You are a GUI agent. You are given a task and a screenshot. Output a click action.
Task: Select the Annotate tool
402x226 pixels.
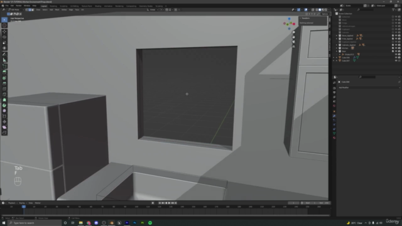[x=4, y=55]
